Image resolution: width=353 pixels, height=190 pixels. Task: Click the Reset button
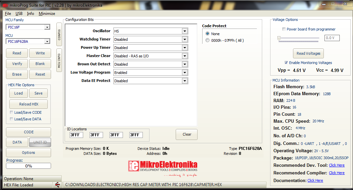40,74
